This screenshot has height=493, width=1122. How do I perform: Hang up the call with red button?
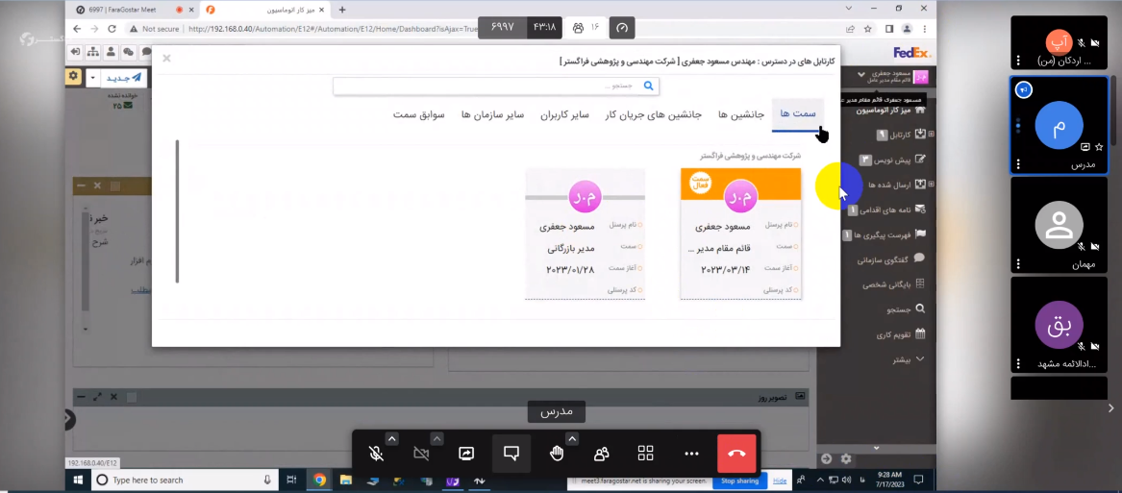click(x=736, y=453)
